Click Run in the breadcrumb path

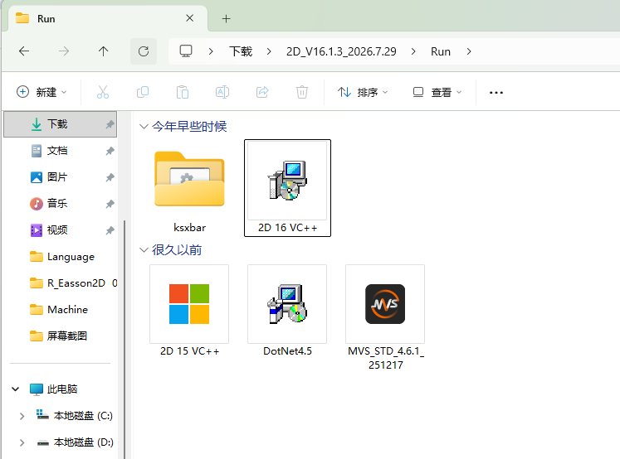(441, 51)
